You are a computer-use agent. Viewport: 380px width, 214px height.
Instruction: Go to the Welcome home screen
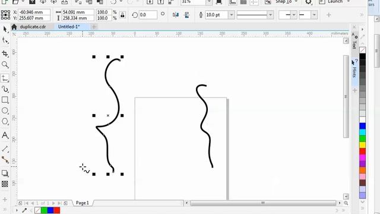14,27
